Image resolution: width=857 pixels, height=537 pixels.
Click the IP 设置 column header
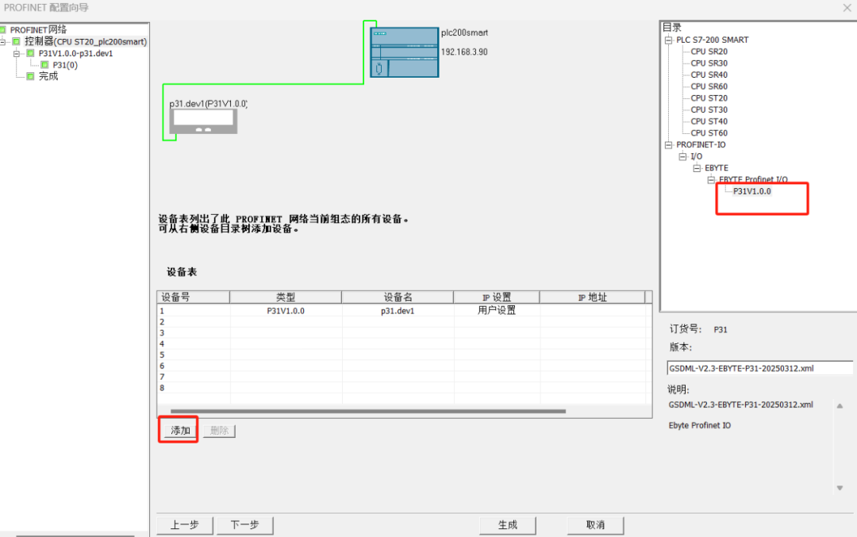(497, 297)
